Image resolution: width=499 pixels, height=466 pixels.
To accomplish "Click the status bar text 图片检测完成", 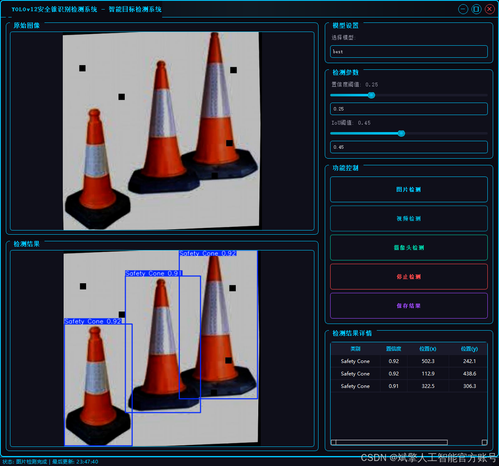I will click(x=32, y=462).
